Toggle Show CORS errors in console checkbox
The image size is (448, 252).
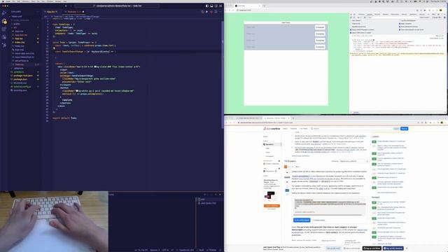[351, 33]
